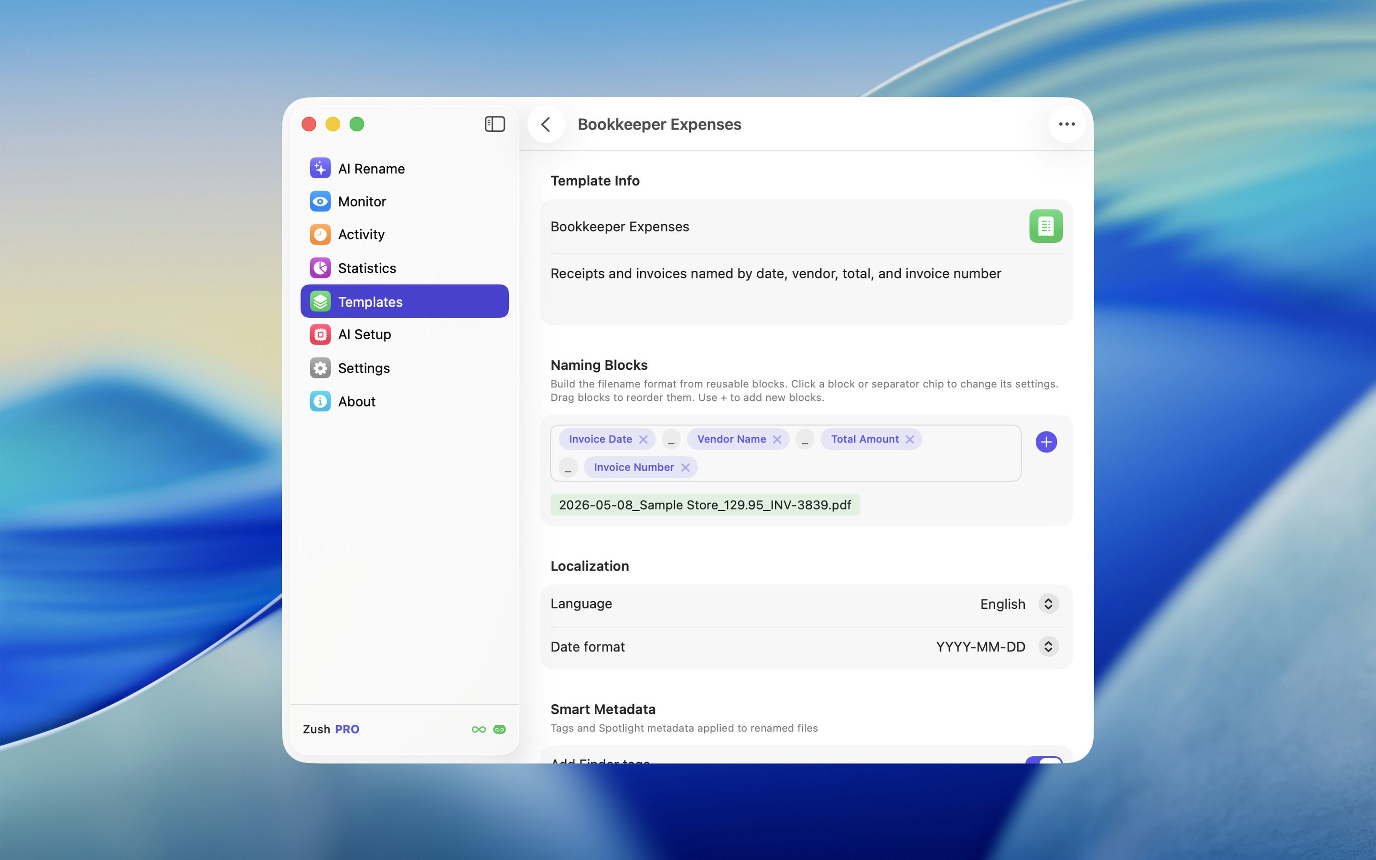Click the AI Rename sparkle icon
The width and height of the screenshot is (1376, 860).
click(x=320, y=168)
